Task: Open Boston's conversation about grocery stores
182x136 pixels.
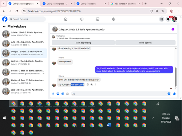Action: tap(24, 72)
